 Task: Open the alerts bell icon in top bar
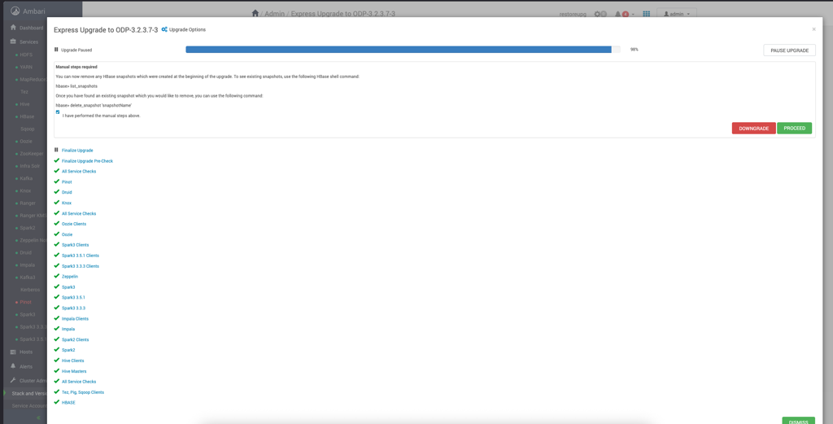point(618,14)
